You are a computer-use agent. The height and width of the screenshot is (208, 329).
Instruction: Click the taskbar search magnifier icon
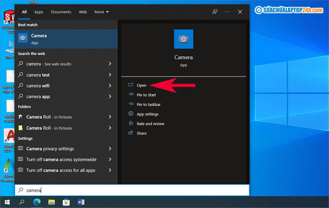21,202
